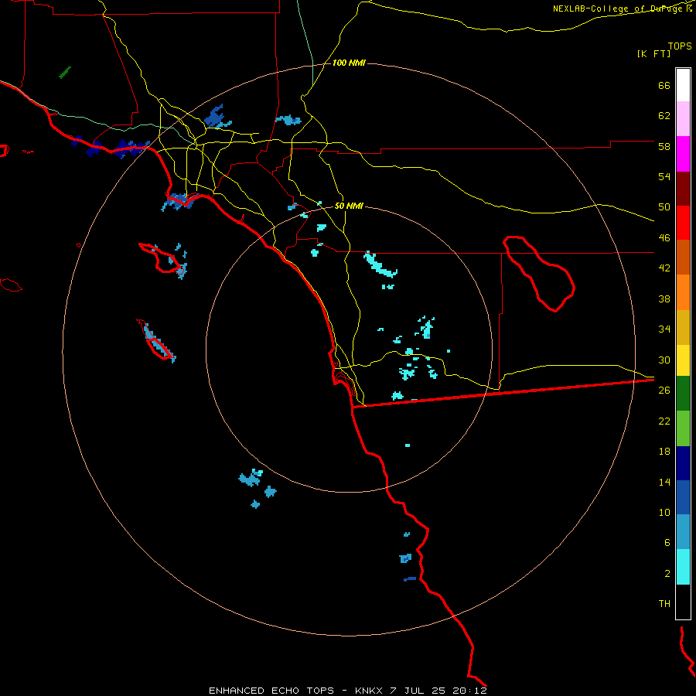Image resolution: width=696 pixels, height=696 pixels.
Task: Click the "46" legend value
Action: [664, 238]
